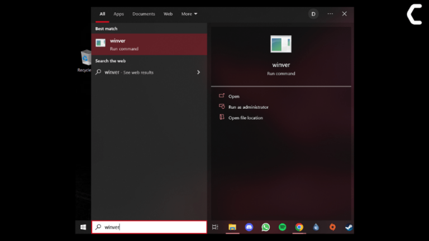Open the three-dot options menu
Image resolution: width=429 pixels, height=241 pixels.
(x=330, y=14)
